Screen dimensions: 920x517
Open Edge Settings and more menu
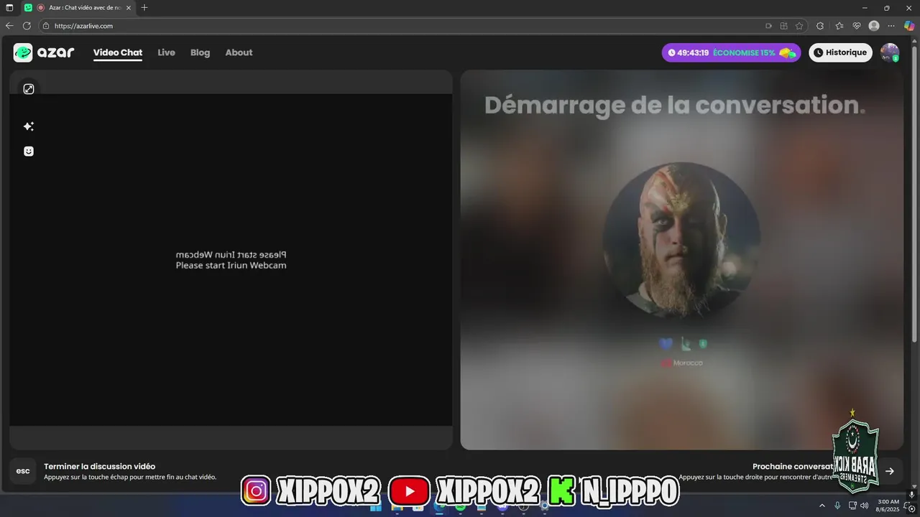pos(891,26)
